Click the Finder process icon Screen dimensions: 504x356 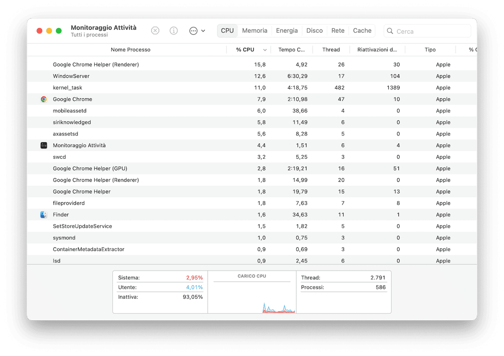pyautogui.click(x=44, y=215)
